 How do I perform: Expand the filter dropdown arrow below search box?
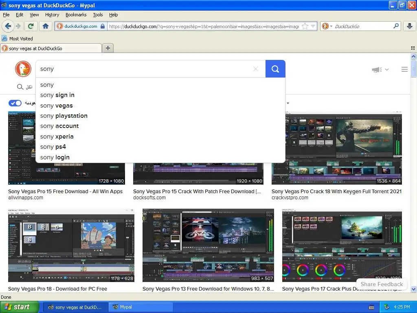(x=288, y=103)
